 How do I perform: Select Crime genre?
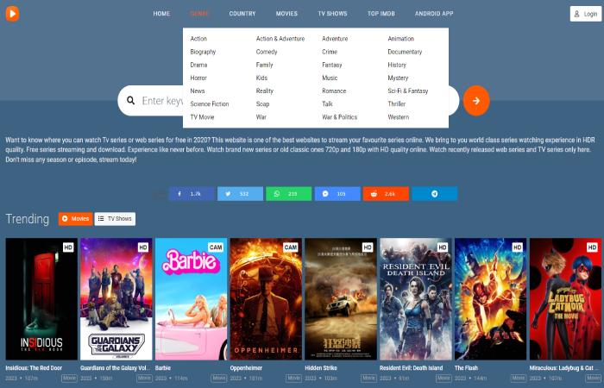[330, 52]
